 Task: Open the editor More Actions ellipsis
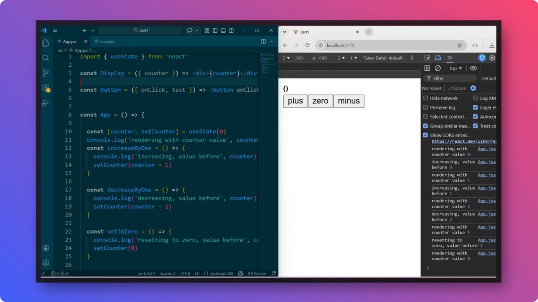tap(271, 41)
